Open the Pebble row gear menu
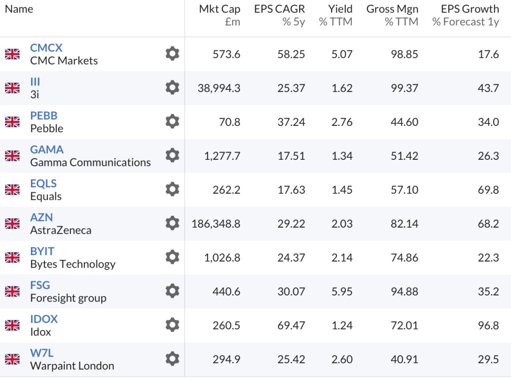This screenshot has height=381, width=511. 172,121
